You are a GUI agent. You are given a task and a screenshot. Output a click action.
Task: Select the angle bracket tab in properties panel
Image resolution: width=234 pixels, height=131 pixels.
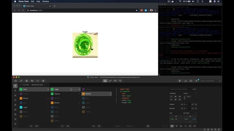[185, 126]
